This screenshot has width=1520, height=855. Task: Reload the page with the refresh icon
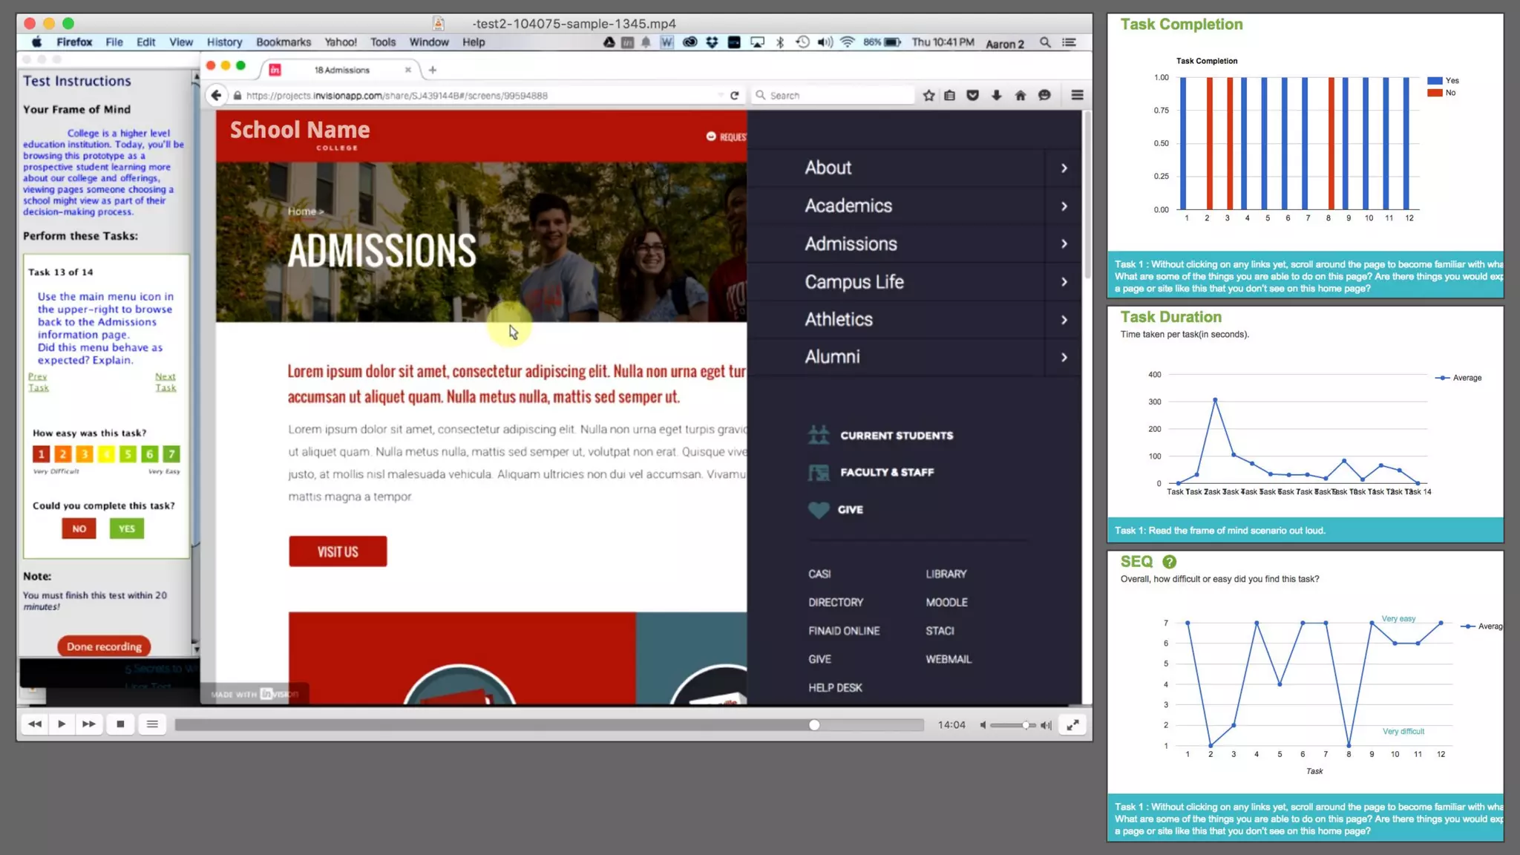[734, 95]
